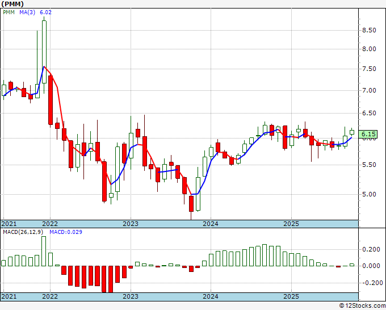Click the large red candlestick right after 2022
386x310 pixels.
coord(51,100)
